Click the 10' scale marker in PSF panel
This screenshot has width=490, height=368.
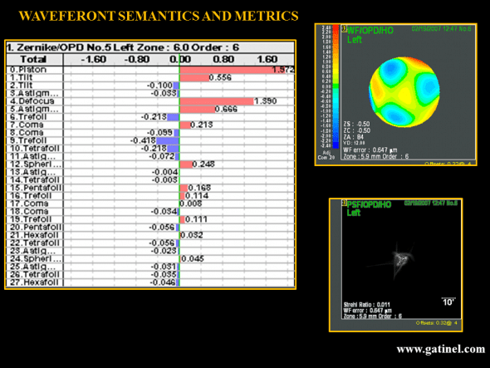[x=448, y=302]
